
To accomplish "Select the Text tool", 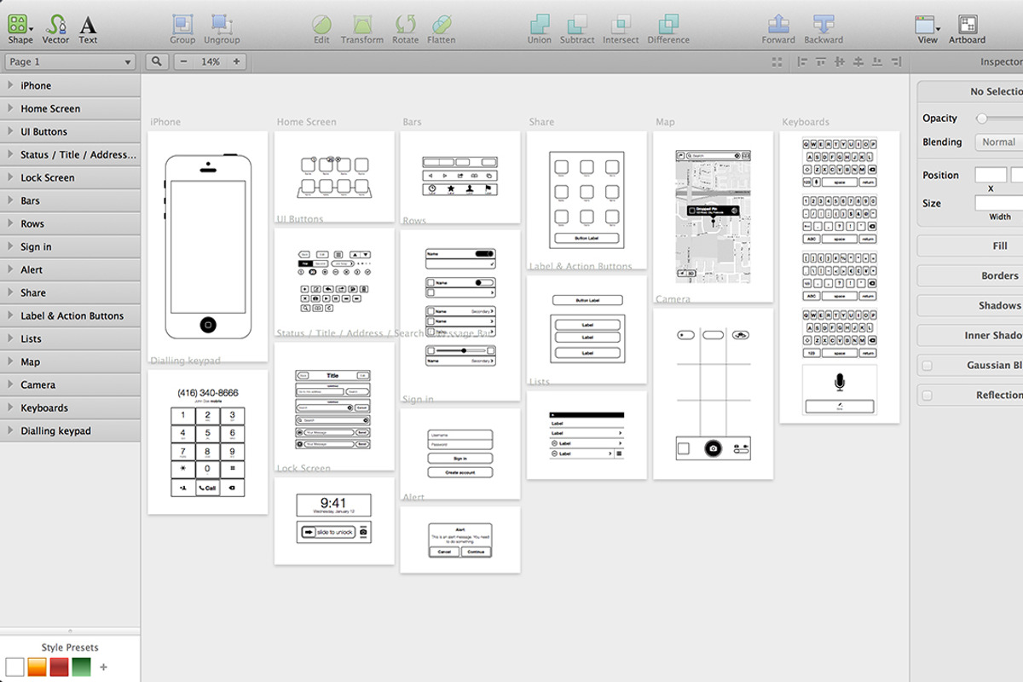I will coord(88,28).
